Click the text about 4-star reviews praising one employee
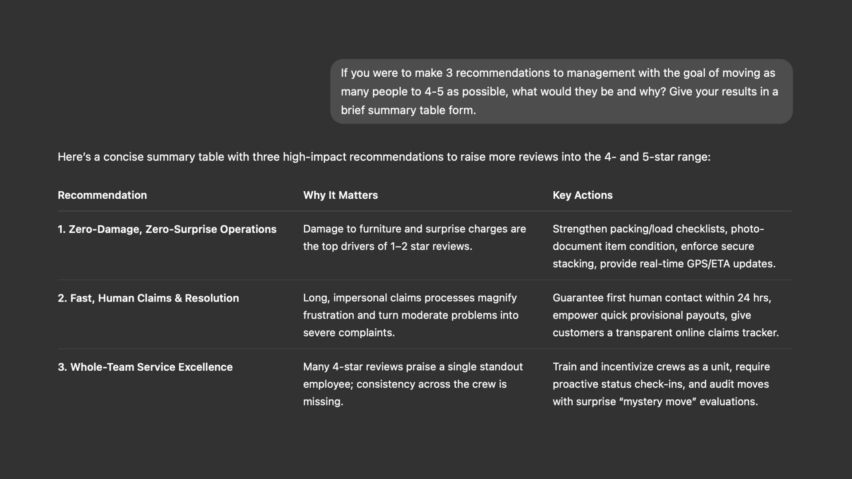 click(x=413, y=384)
